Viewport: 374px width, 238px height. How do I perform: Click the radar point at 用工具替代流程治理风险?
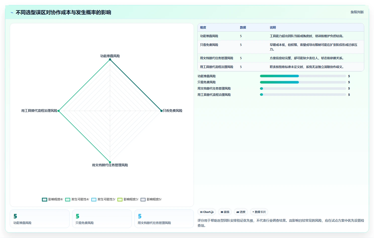pyautogui.click(x=59, y=111)
